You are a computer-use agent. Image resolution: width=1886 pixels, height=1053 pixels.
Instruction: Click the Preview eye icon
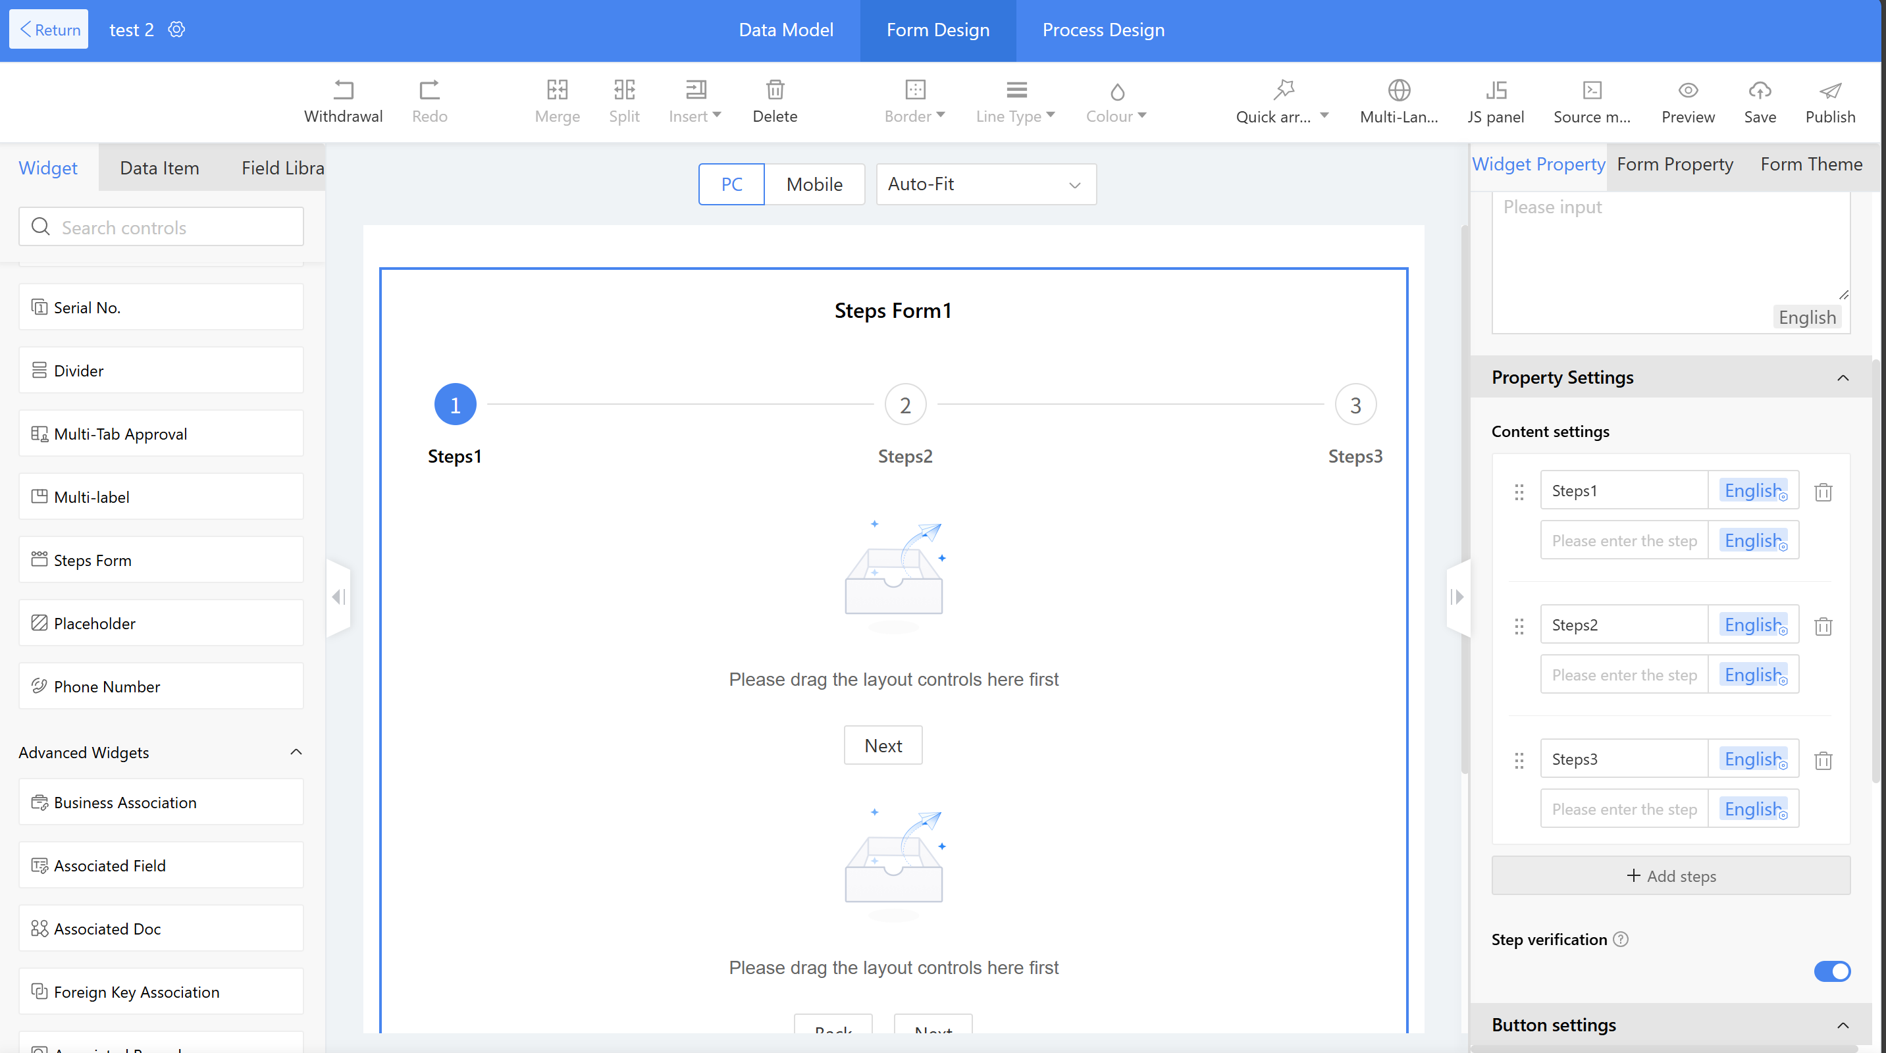[x=1688, y=90]
